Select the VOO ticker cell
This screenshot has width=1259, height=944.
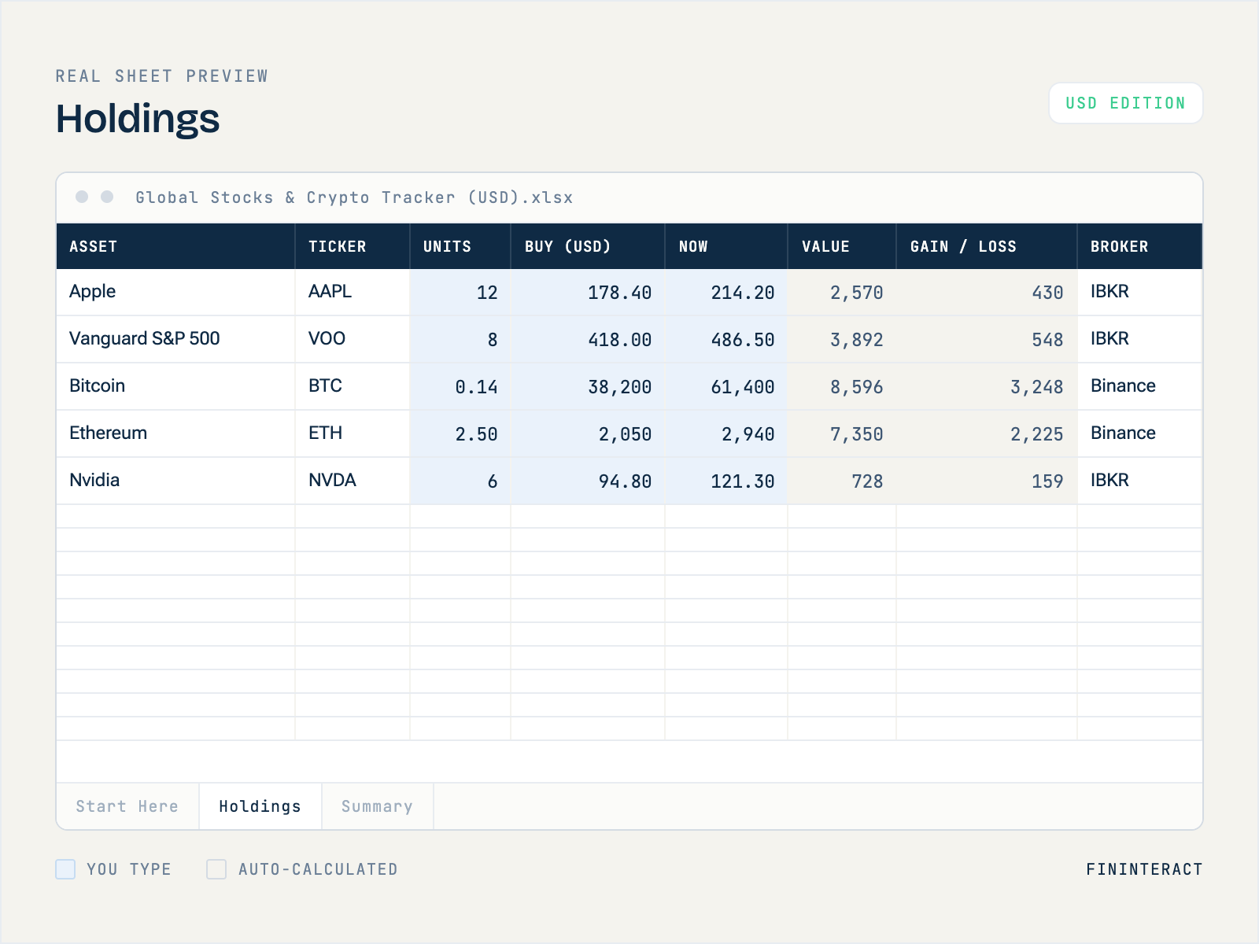coord(353,339)
